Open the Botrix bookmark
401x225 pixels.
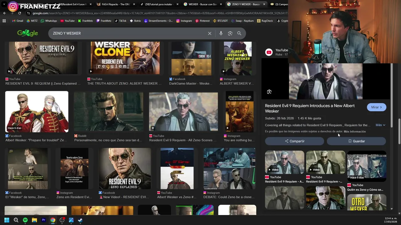[135, 21]
